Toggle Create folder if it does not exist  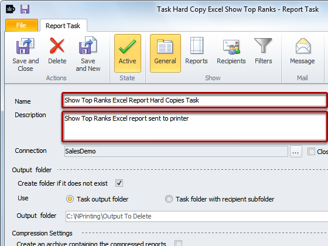pyautogui.click(x=119, y=183)
